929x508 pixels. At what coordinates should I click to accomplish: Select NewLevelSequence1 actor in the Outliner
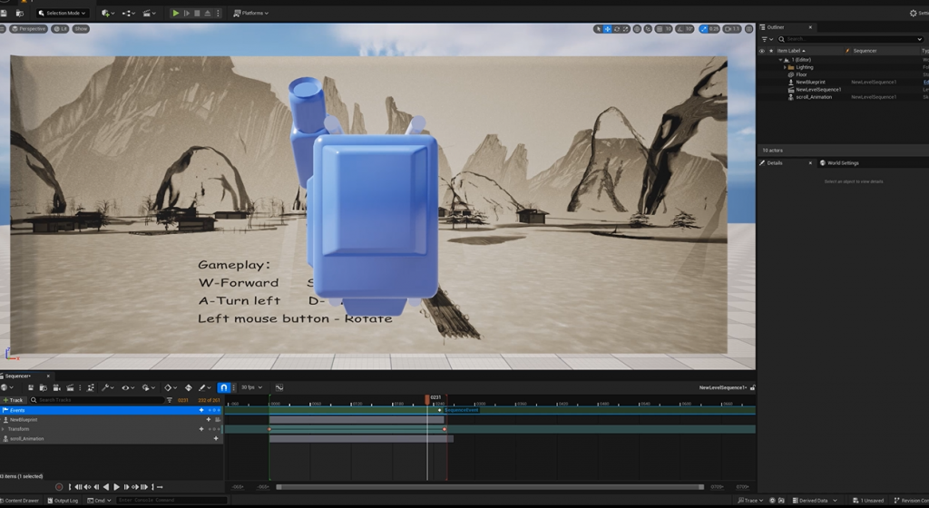point(818,90)
